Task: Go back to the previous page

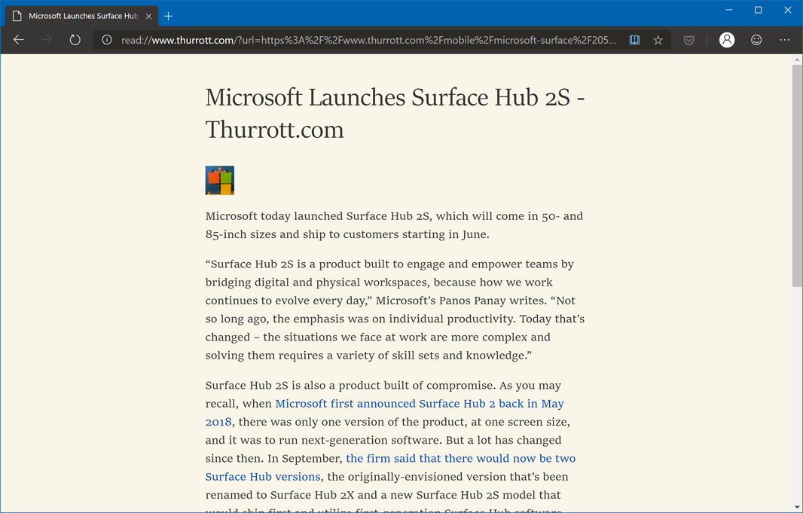Action: tap(19, 40)
